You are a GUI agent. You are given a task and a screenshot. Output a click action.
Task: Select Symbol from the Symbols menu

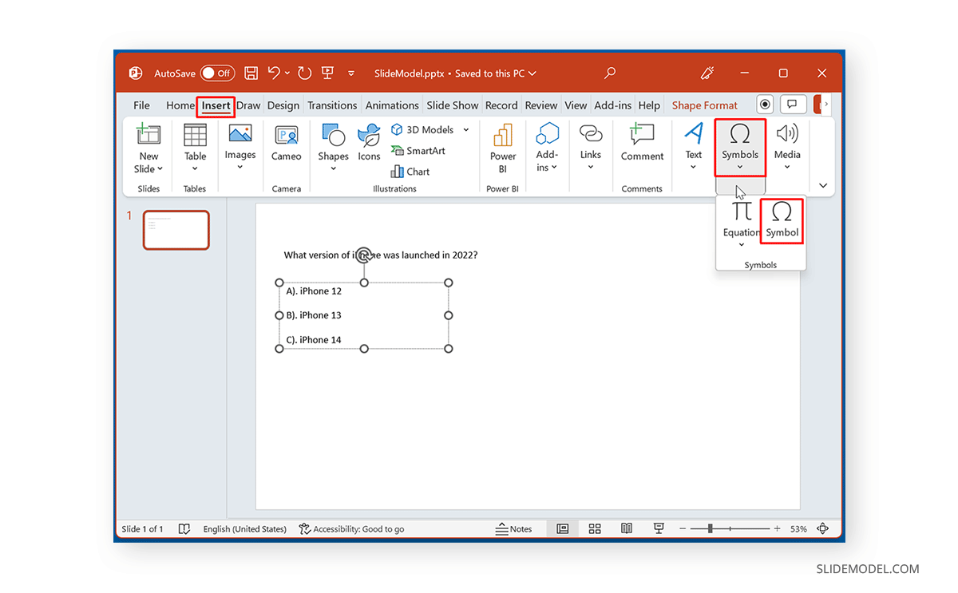click(x=781, y=221)
